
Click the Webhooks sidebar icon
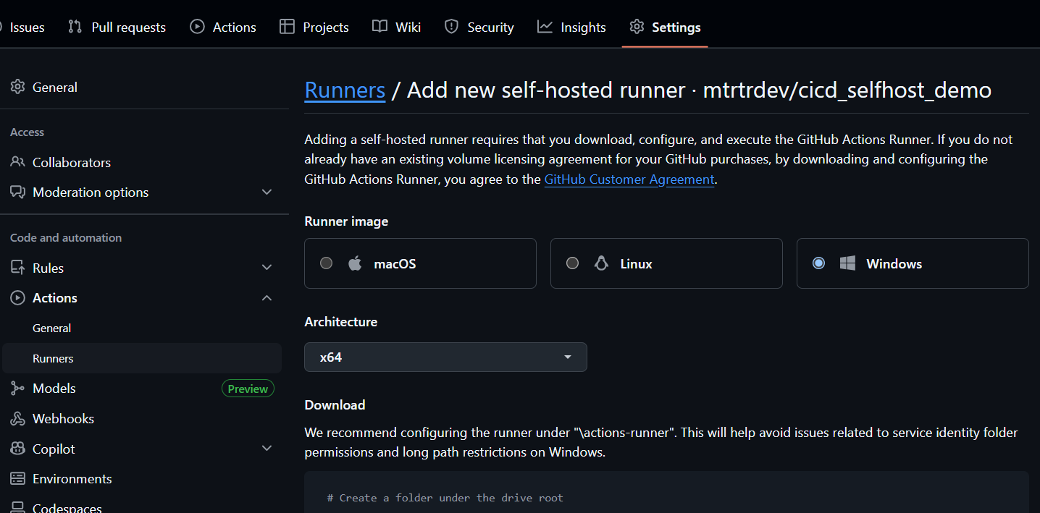coord(17,418)
